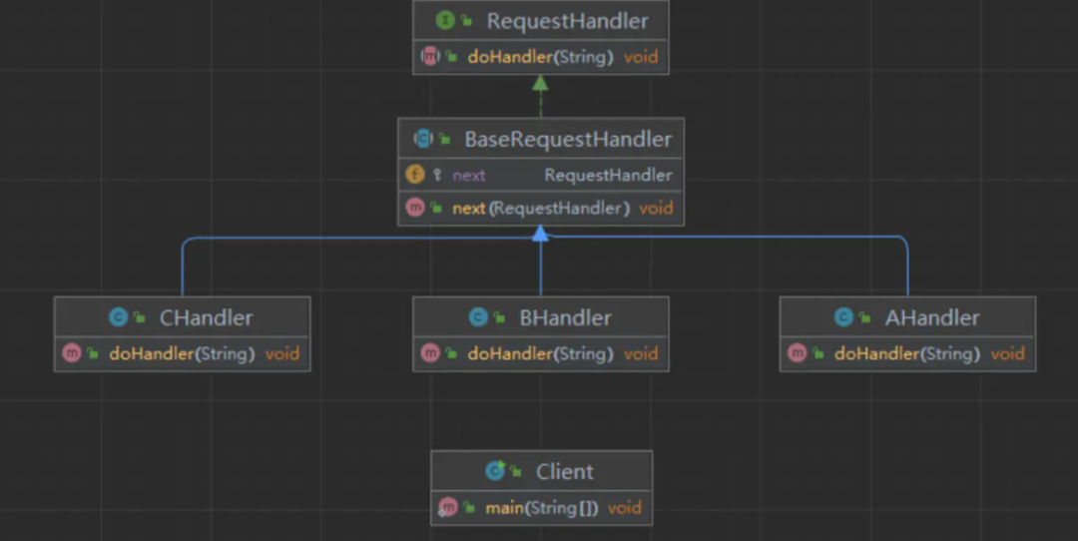The image size is (1078, 541).
Task: Click the method icon in RequestHandler node
Action: pyautogui.click(x=430, y=56)
